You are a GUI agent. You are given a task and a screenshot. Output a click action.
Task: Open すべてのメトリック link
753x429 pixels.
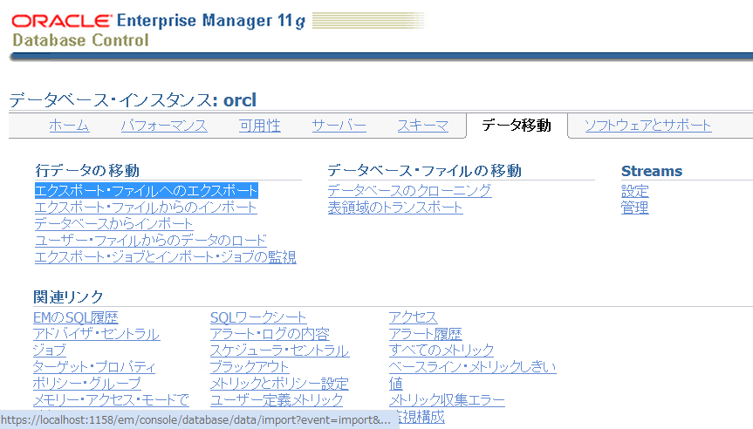click(x=442, y=351)
